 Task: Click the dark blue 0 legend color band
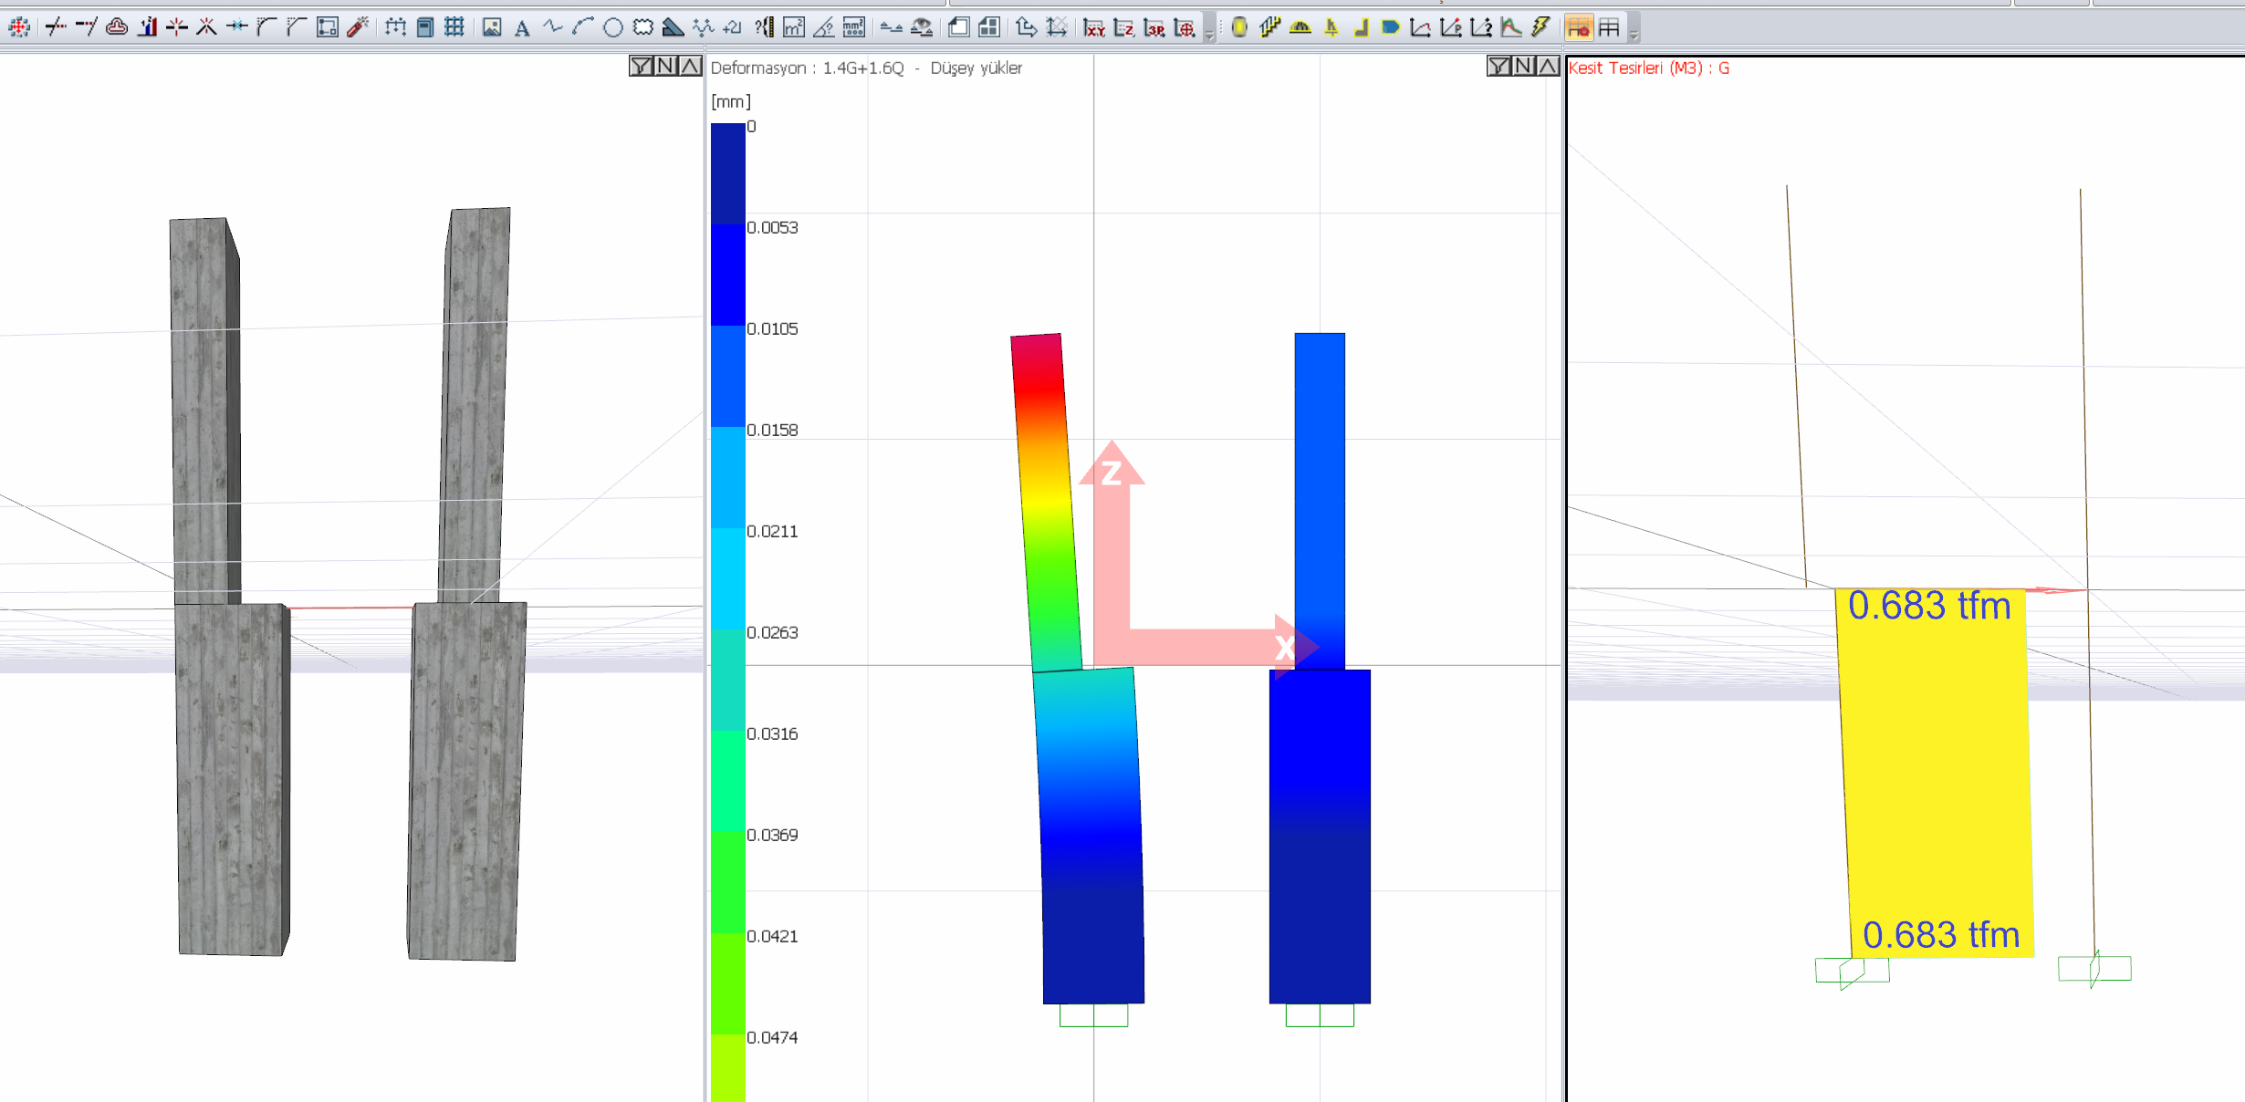728,173
